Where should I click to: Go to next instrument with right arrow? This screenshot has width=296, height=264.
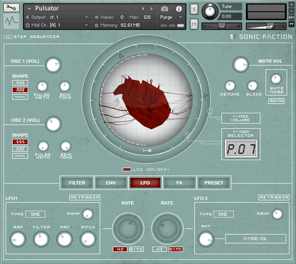pos(152,9)
